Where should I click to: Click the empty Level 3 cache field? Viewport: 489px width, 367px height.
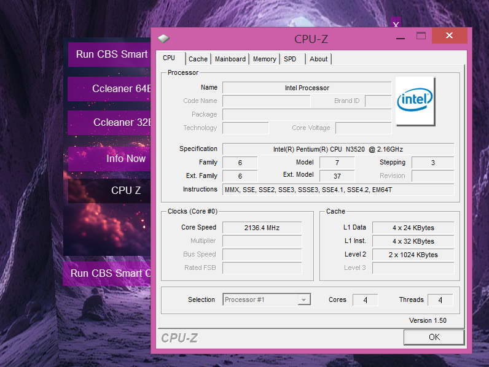pyautogui.click(x=413, y=268)
